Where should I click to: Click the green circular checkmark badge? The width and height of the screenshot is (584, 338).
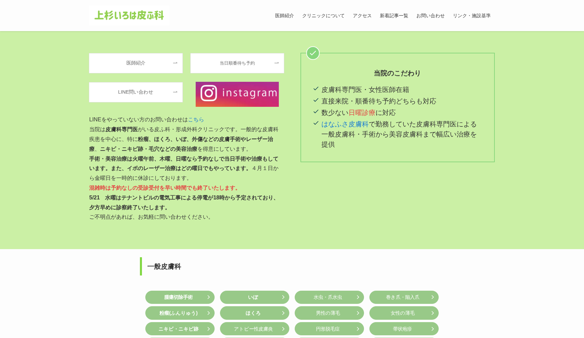pos(313,53)
